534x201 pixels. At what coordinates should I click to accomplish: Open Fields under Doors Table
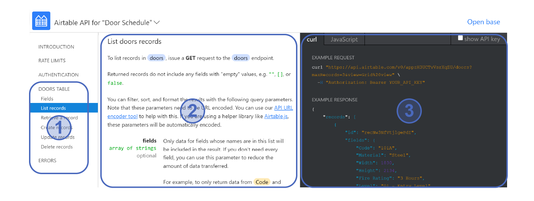tap(47, 99)
